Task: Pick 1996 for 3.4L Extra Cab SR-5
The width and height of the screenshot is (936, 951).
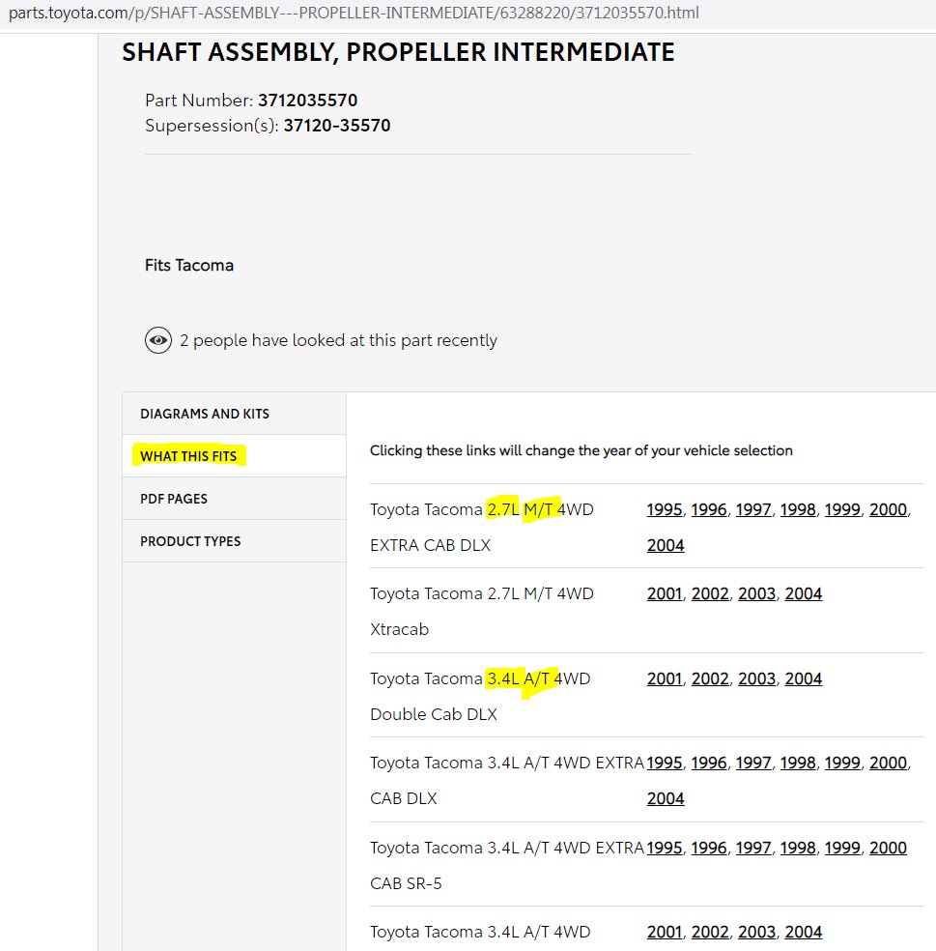Action: (x=709, y=848)
